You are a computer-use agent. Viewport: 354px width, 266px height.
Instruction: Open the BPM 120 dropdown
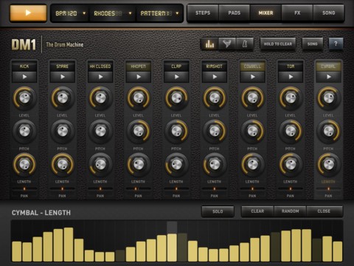coord(70,13)
